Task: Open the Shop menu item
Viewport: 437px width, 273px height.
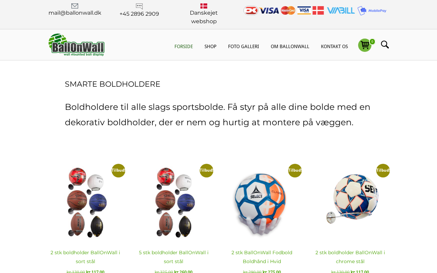Action: pyautogui.click(x=210, y=46)
